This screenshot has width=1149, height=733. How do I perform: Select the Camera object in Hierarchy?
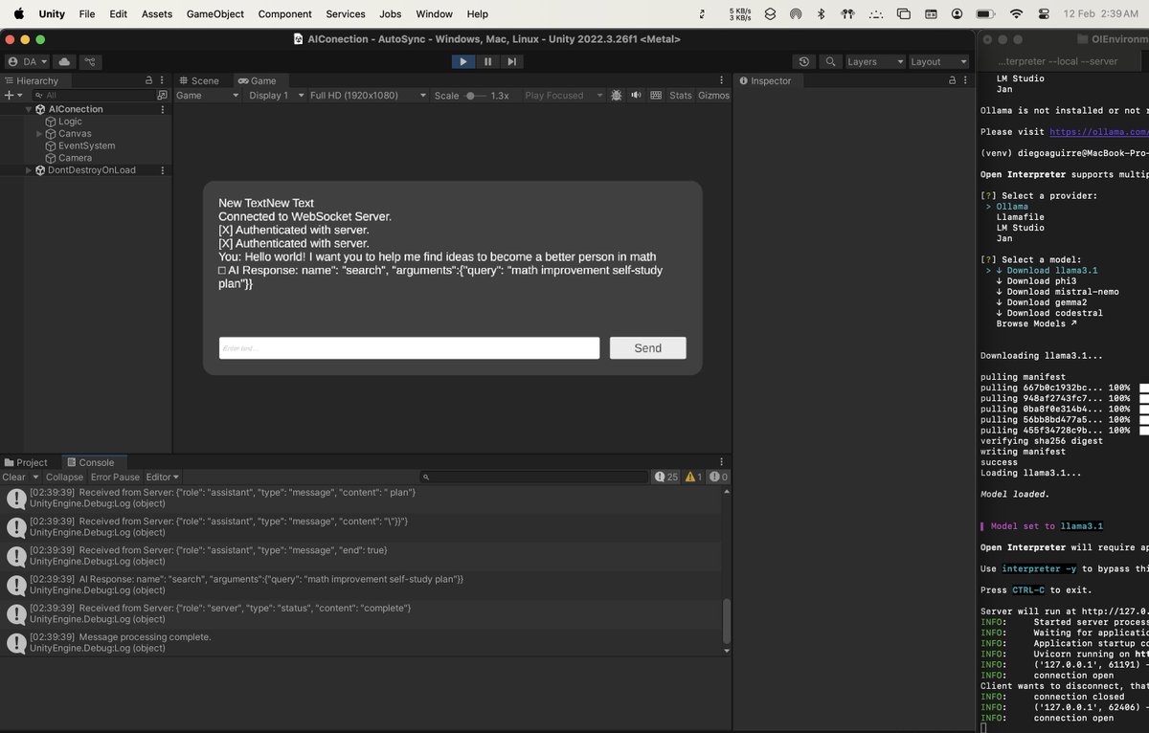pyautogui.click(x=75, y=158)
